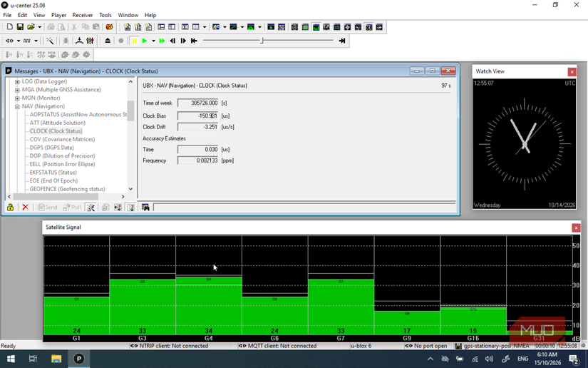Click the red X clear icon in Messages toolbar
588x368 pixels.
pos(25,208)
